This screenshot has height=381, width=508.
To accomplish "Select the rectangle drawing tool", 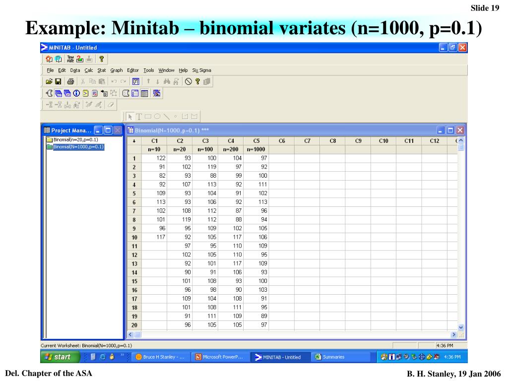I will [148, 117].
